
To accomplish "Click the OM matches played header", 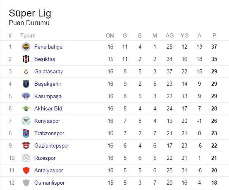I will (110, 36).
